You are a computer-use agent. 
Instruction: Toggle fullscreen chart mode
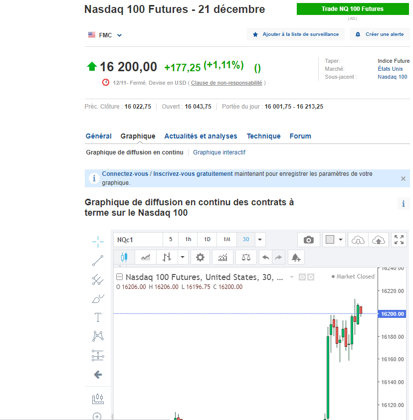pyautogui.click(x=399, y=240)
